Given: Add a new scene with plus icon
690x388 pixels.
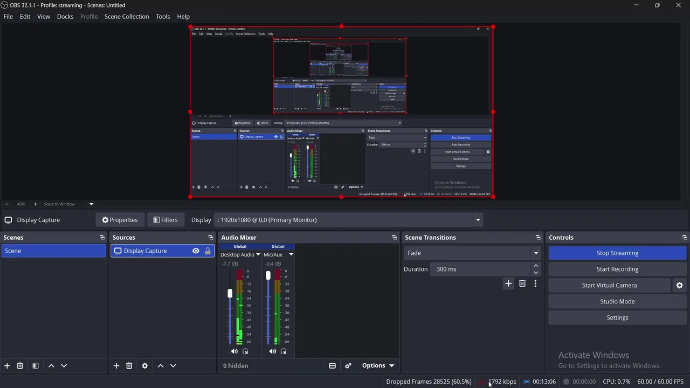Looking at the screenshot, I should (7, 366).
